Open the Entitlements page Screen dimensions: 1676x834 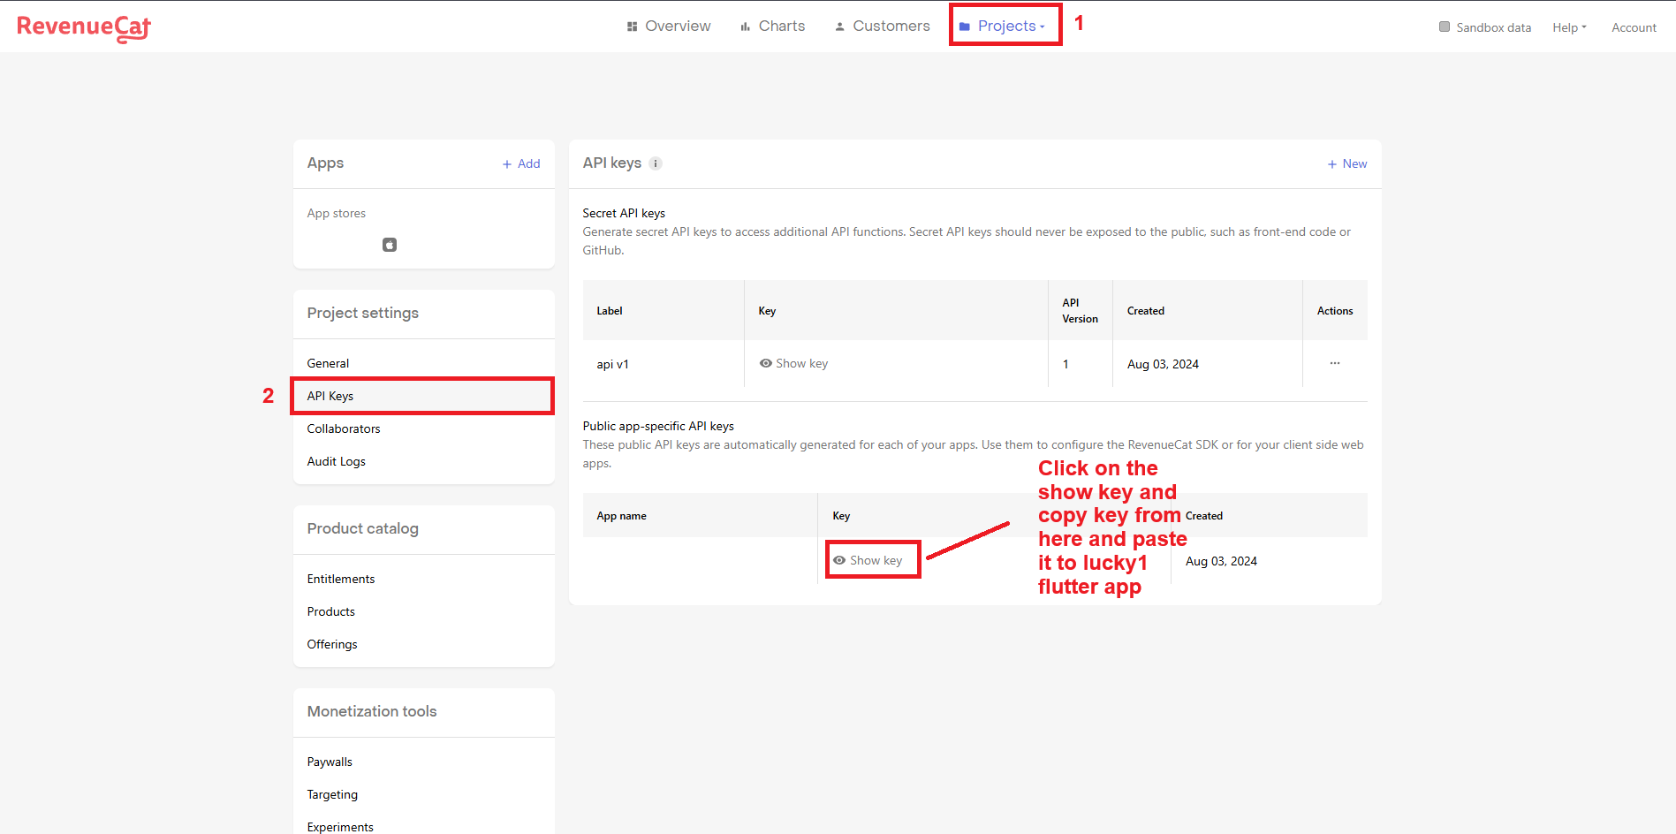[x=341, y=579]
